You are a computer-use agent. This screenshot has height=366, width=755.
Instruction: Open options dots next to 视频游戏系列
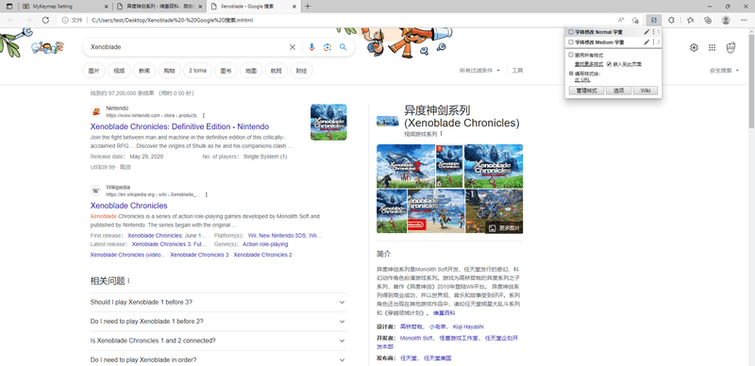click(441, 134)
